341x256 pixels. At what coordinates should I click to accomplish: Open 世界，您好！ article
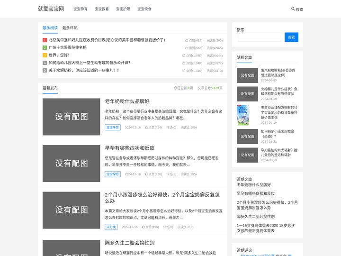click(59, 55)
